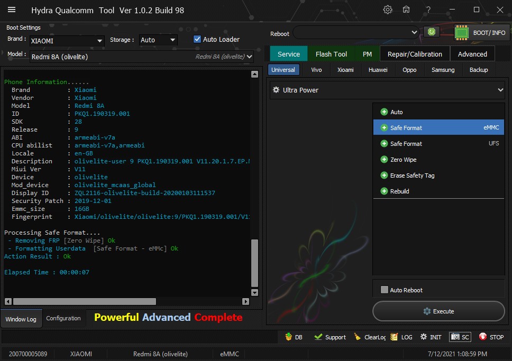The image size is (512, 361).
Task: Click the serial 200700005089 in status bar
Action: coord(28,354)
